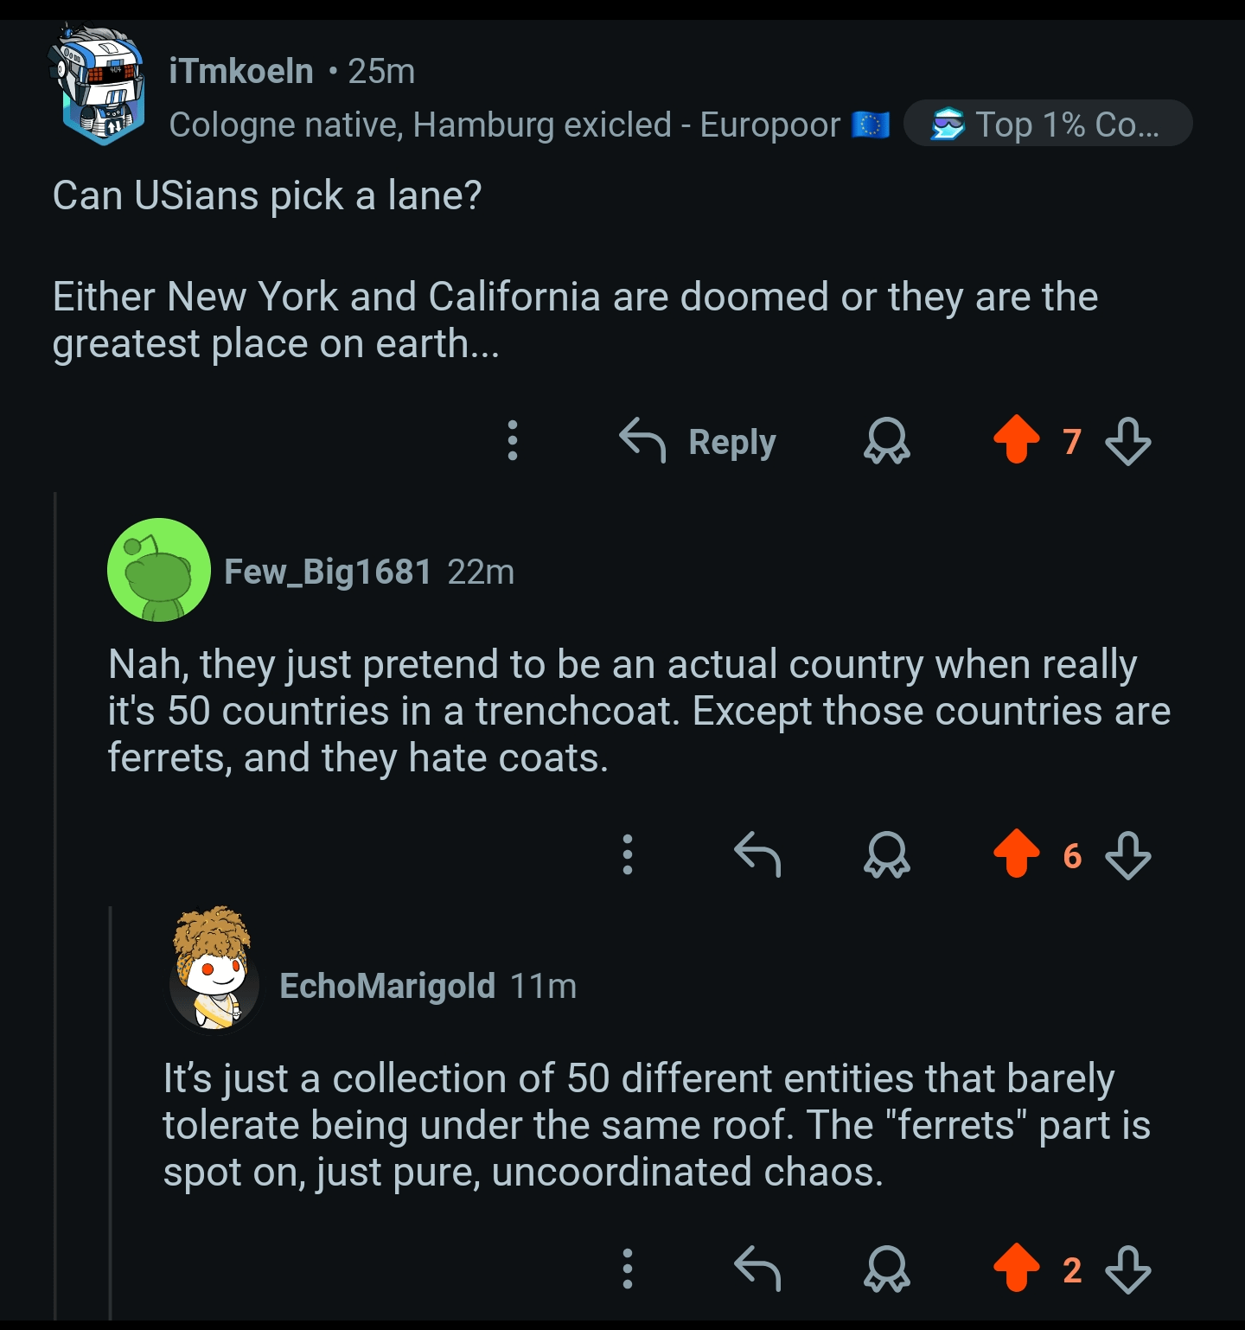Open the iTmkoeln username profile link
1245x1330 pixels.
[241, 71]
